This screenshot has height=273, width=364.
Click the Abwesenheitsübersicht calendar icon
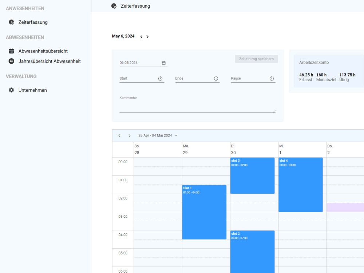11,51
